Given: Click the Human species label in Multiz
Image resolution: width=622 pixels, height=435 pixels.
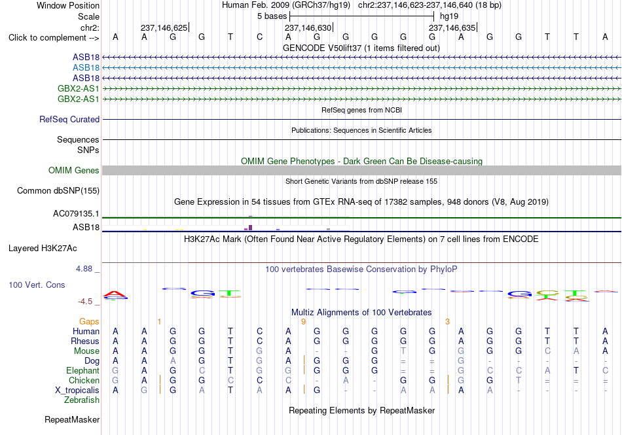Looking at the screenshot, I should coord(86,331).
